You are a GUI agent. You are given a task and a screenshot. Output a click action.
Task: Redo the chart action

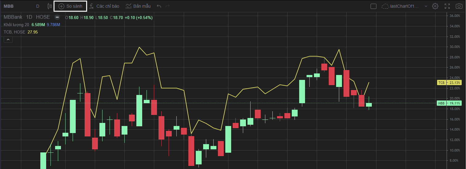pos(167,6)
